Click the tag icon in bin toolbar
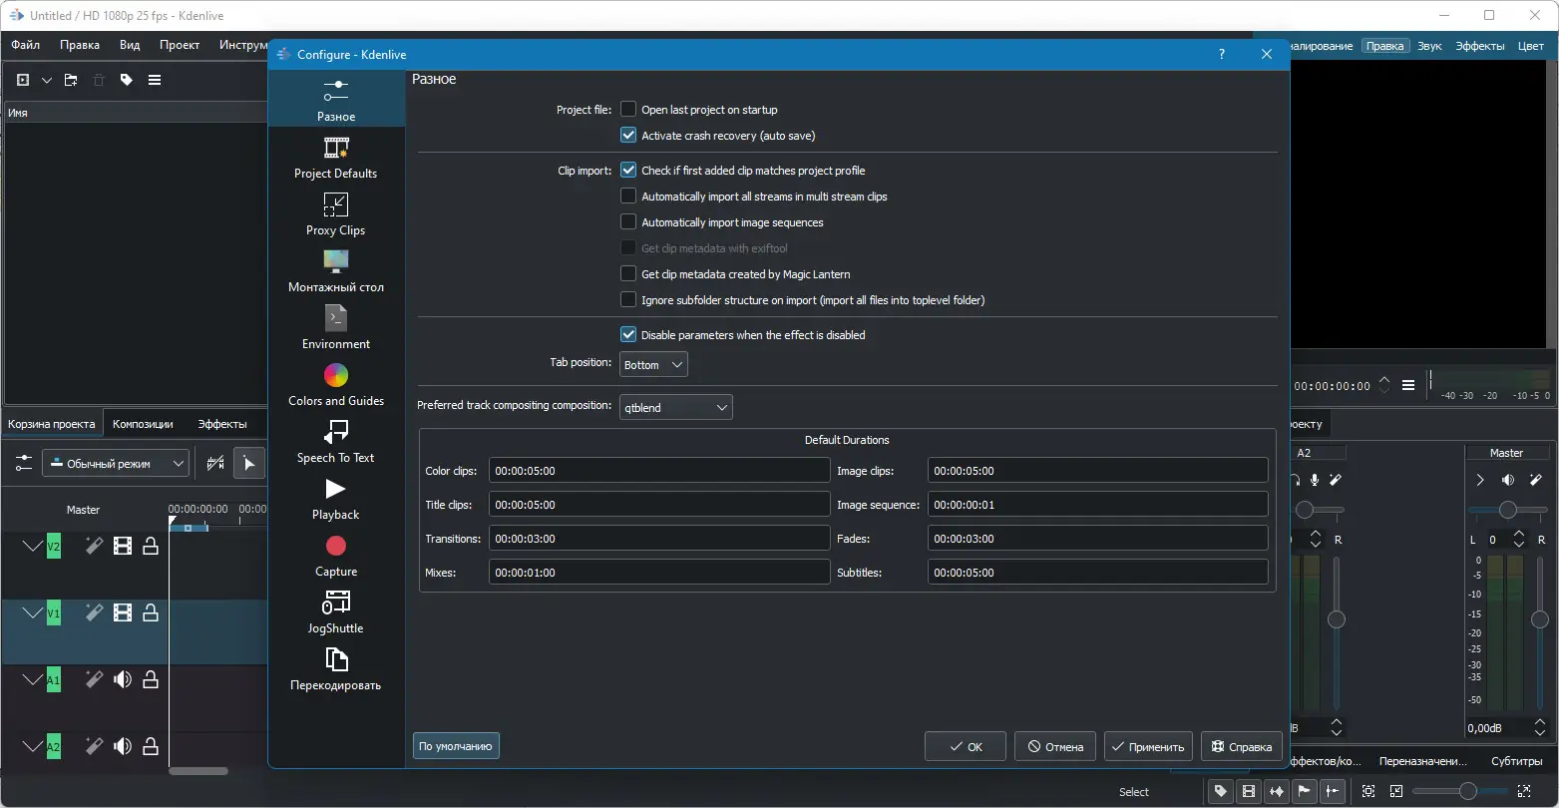 [127, 80]
